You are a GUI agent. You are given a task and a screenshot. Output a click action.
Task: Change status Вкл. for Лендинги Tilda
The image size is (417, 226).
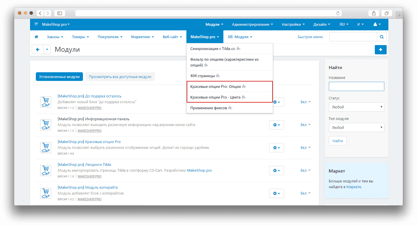click(305, 171)
